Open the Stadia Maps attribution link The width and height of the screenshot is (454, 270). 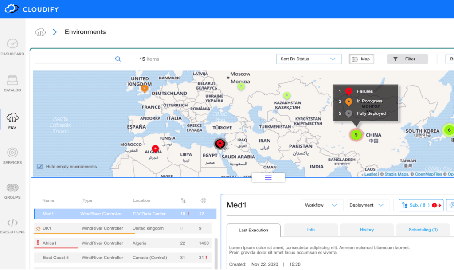[x=396, y=174]
